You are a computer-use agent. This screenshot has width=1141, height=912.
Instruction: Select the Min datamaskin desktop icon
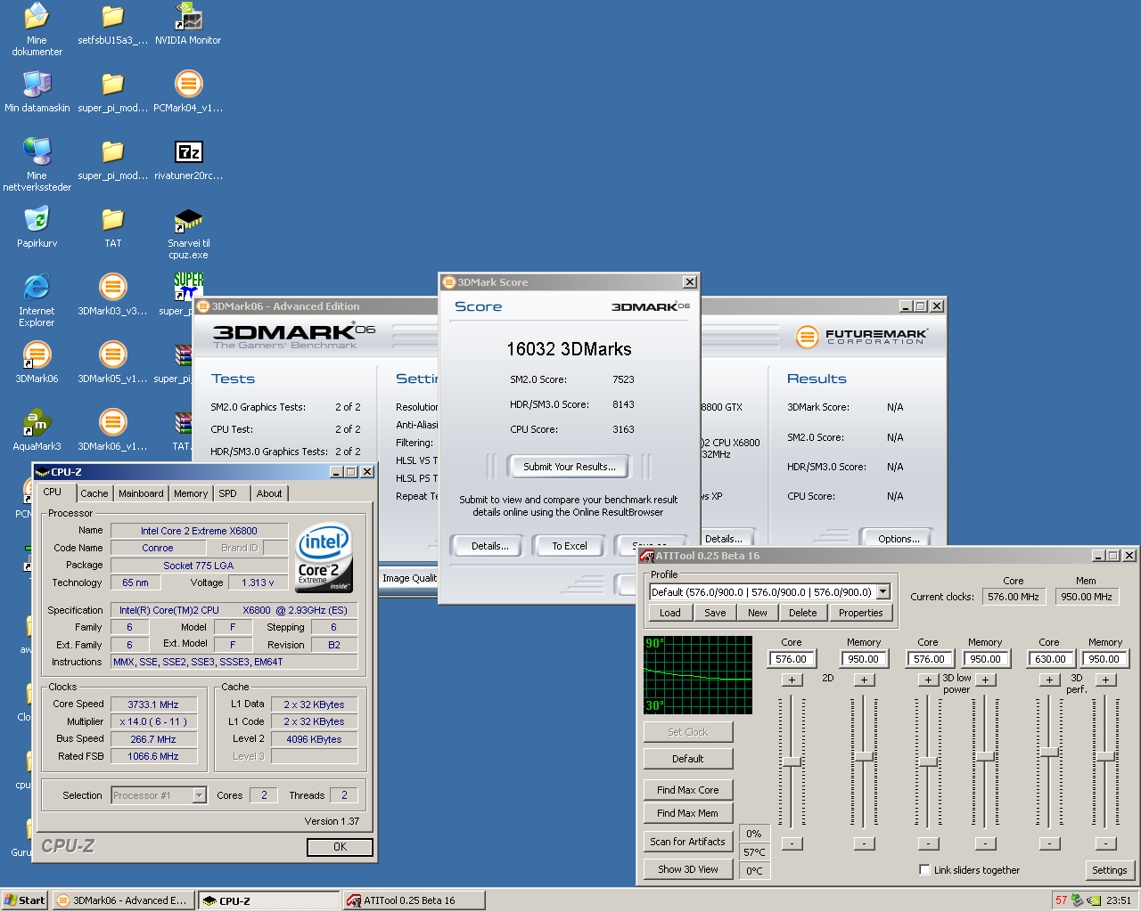coord(37,92)
